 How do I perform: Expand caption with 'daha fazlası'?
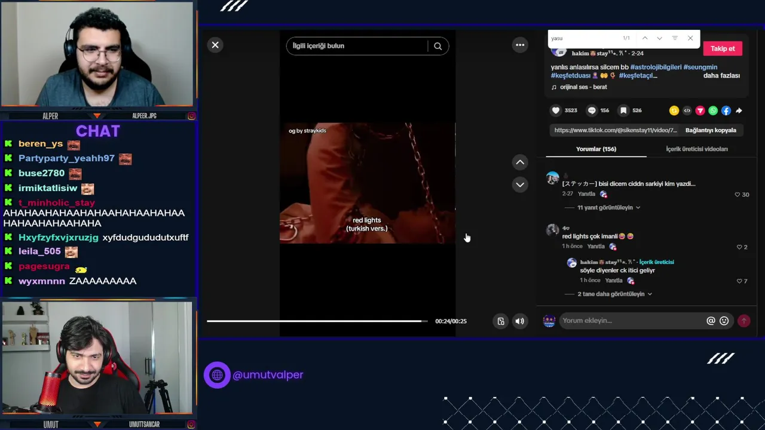point(721,76)
